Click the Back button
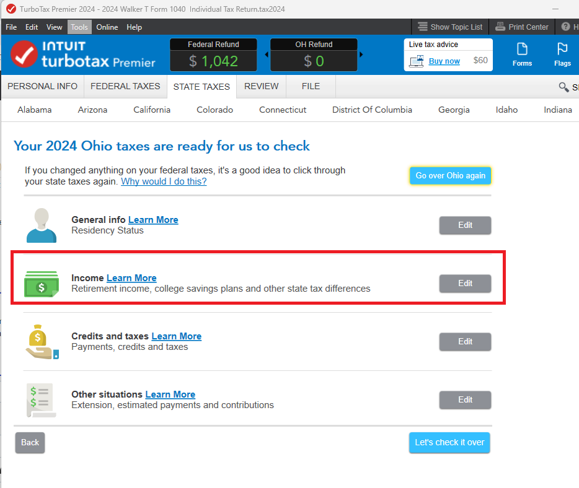 (x=30, y=443)
